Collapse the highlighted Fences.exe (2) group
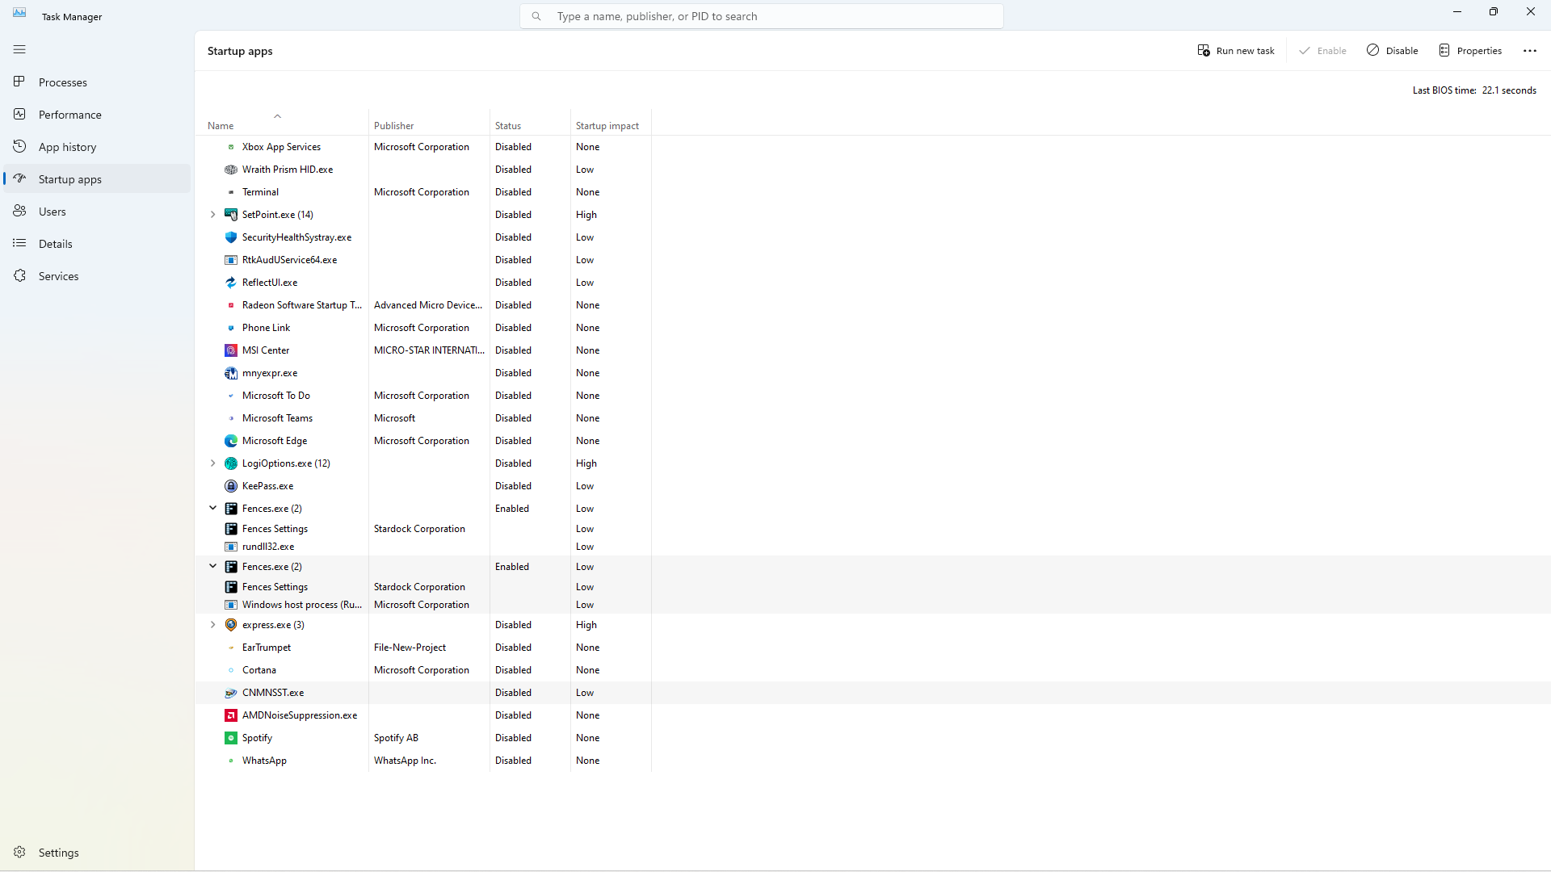The height and width of the screenshot is (872, 1551). click(x=212, y=567)
